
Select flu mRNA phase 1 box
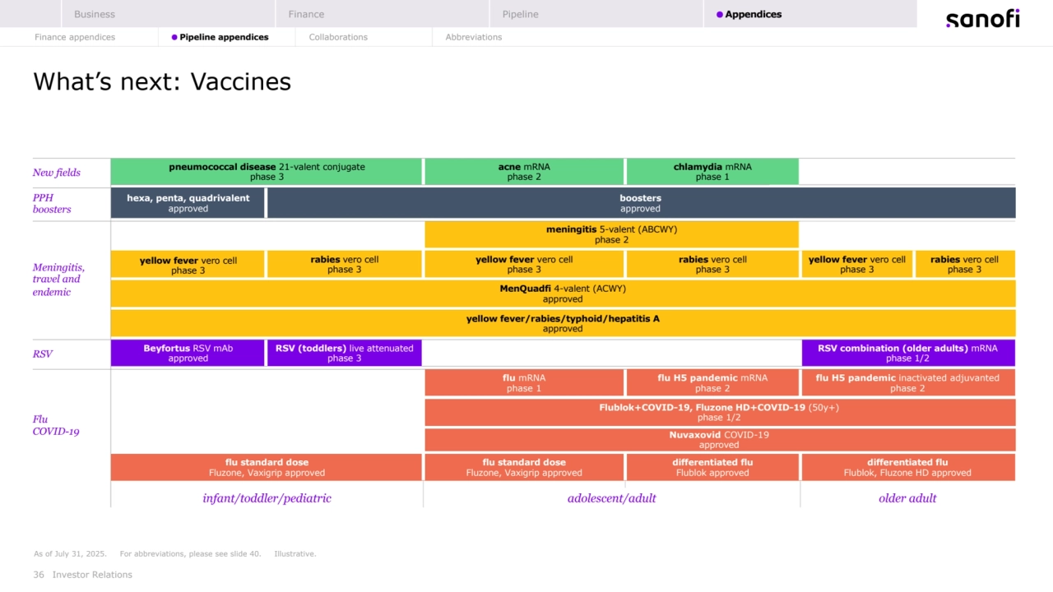(x=524, y=382)
